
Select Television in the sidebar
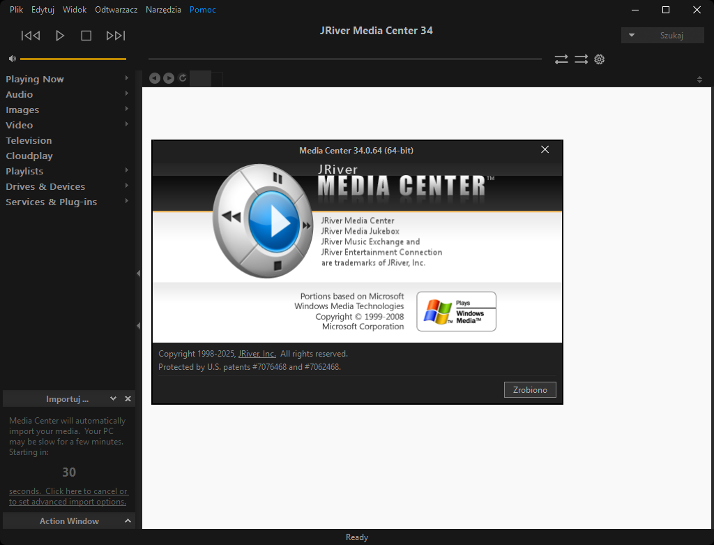29,140
